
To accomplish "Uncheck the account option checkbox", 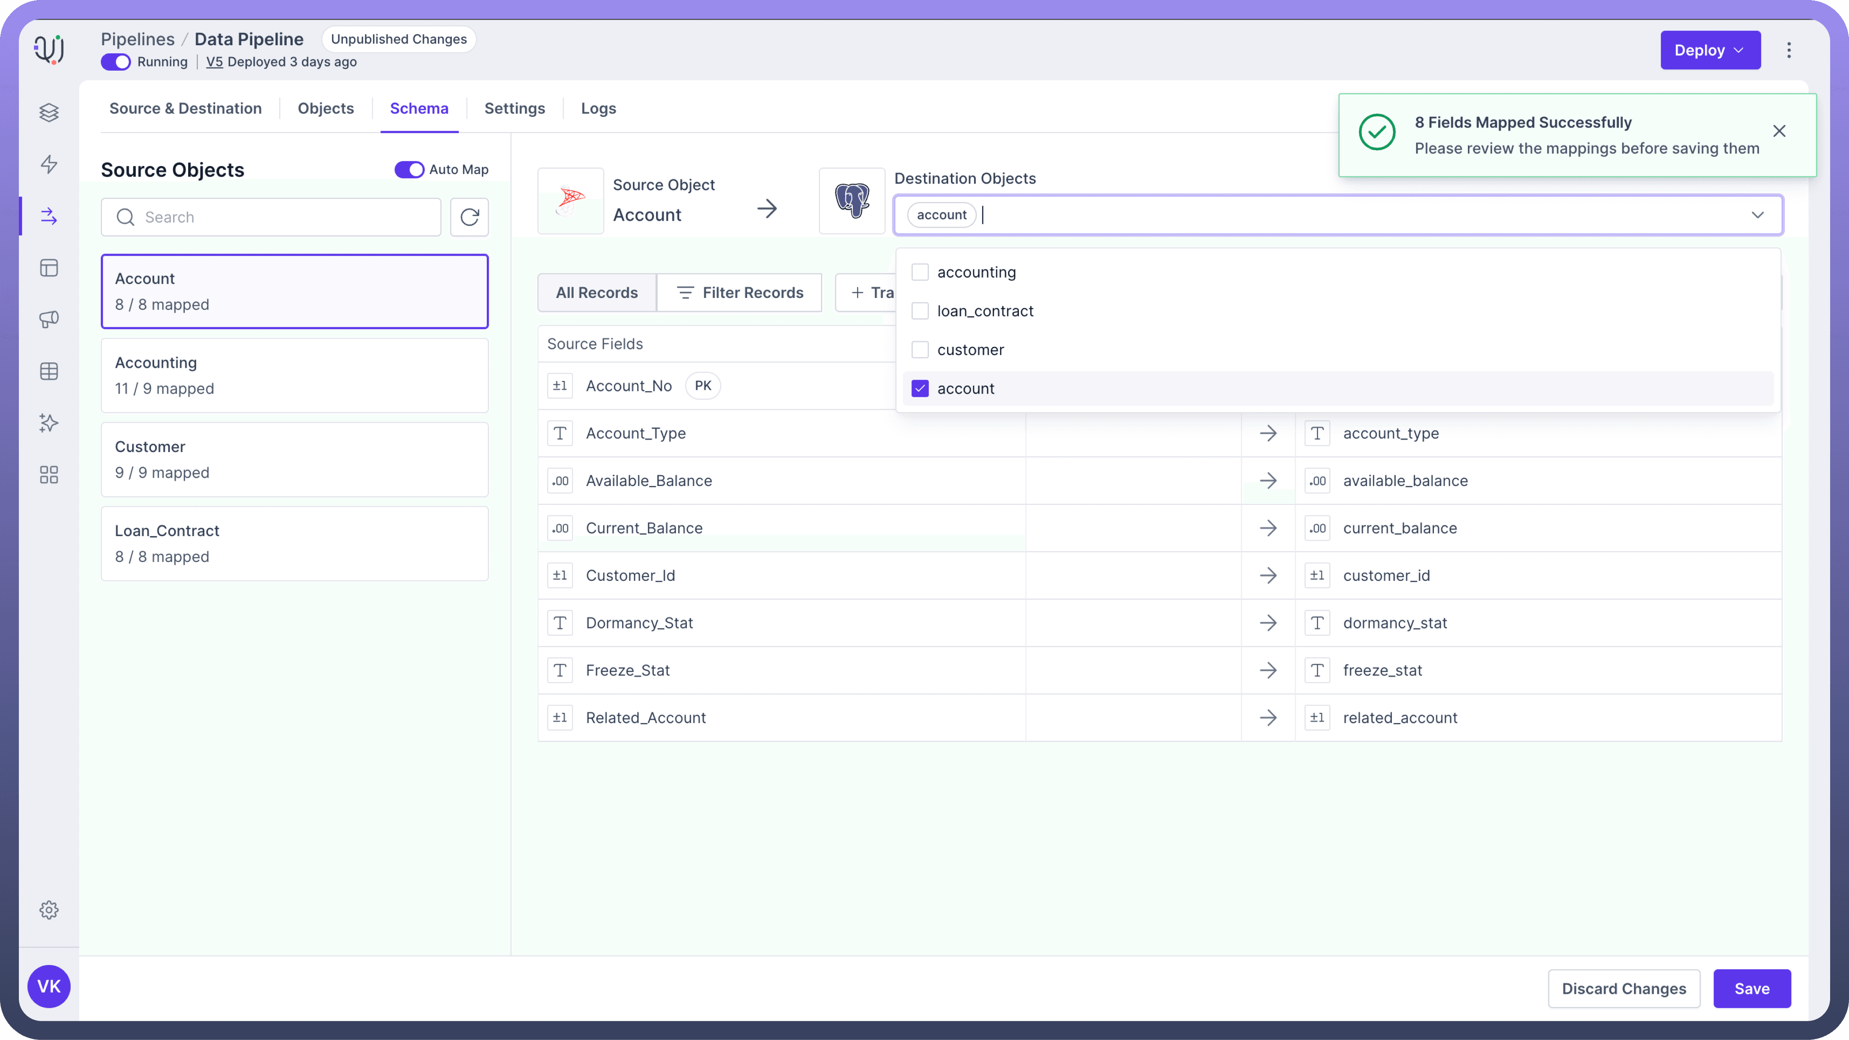I will pyautogui.click(x=919, y=388).
